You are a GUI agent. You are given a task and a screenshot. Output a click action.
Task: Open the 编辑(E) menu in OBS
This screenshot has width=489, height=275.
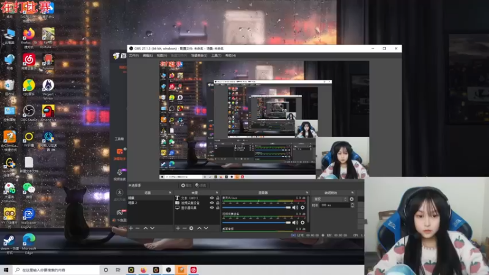pyautogui.click(x=148, y=56)
